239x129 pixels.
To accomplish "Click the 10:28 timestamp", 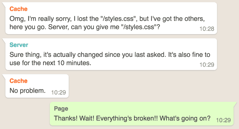I will (207, 29).
